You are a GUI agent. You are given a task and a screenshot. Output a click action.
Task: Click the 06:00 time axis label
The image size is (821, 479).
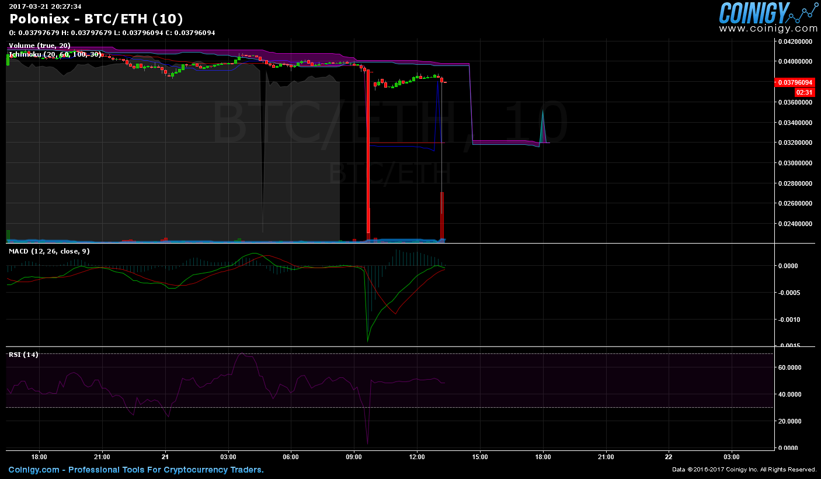tap(291, 457)
